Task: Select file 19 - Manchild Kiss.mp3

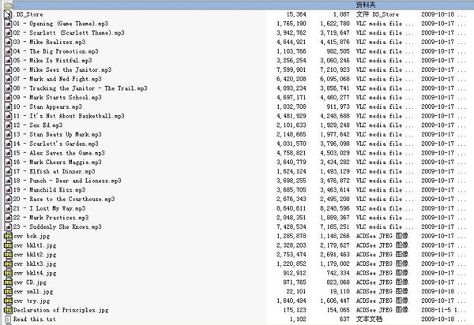Action: coord(49,190)
